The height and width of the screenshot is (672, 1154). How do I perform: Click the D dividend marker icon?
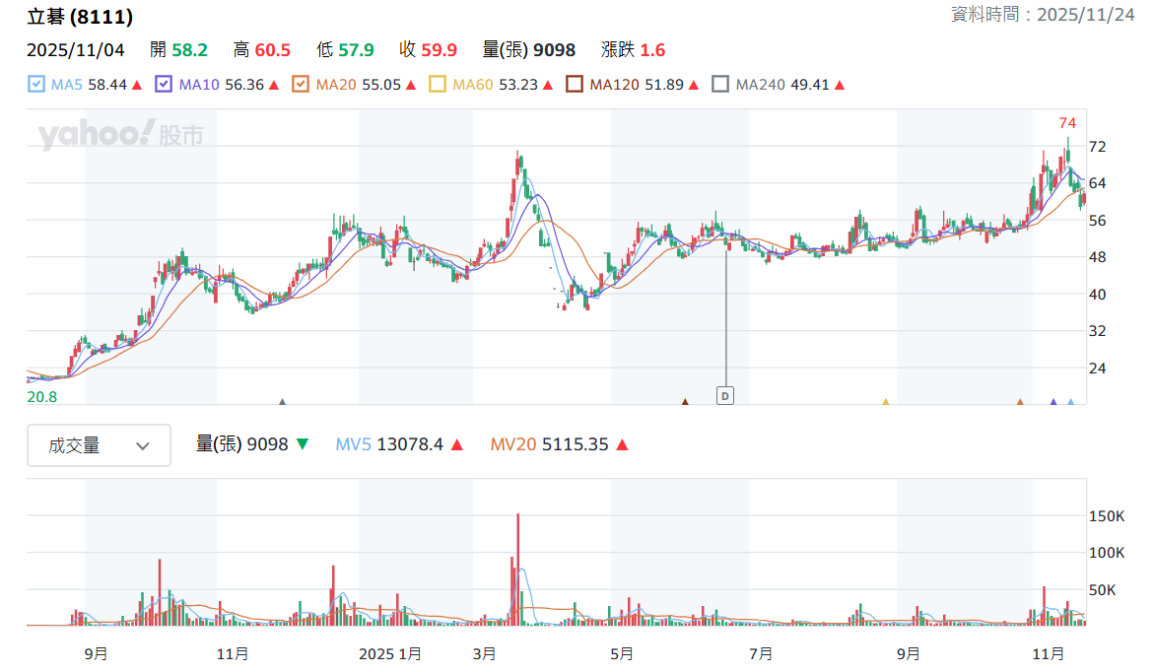725,396
